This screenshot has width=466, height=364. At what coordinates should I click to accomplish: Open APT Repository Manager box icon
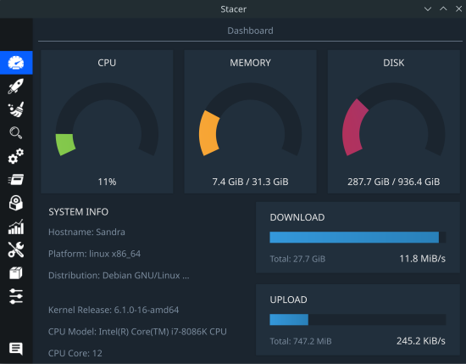pos(16,273)
